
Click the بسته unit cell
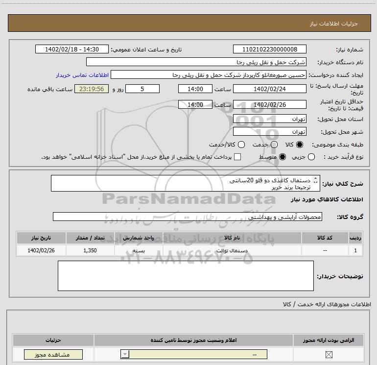pos(139,250)
